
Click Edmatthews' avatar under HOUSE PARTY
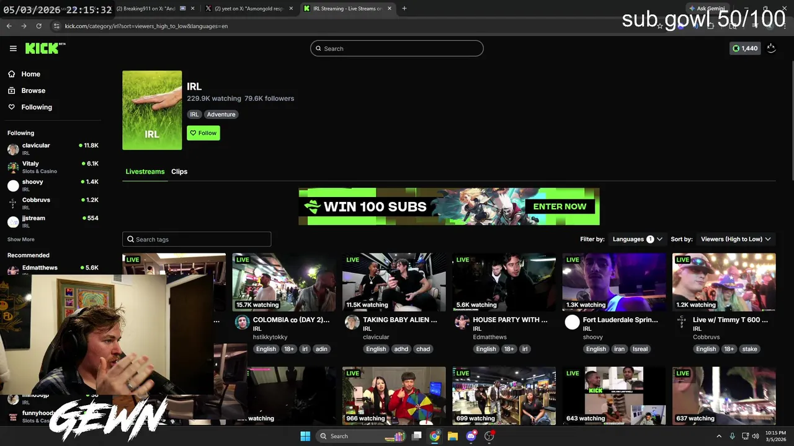pos(462,322)
